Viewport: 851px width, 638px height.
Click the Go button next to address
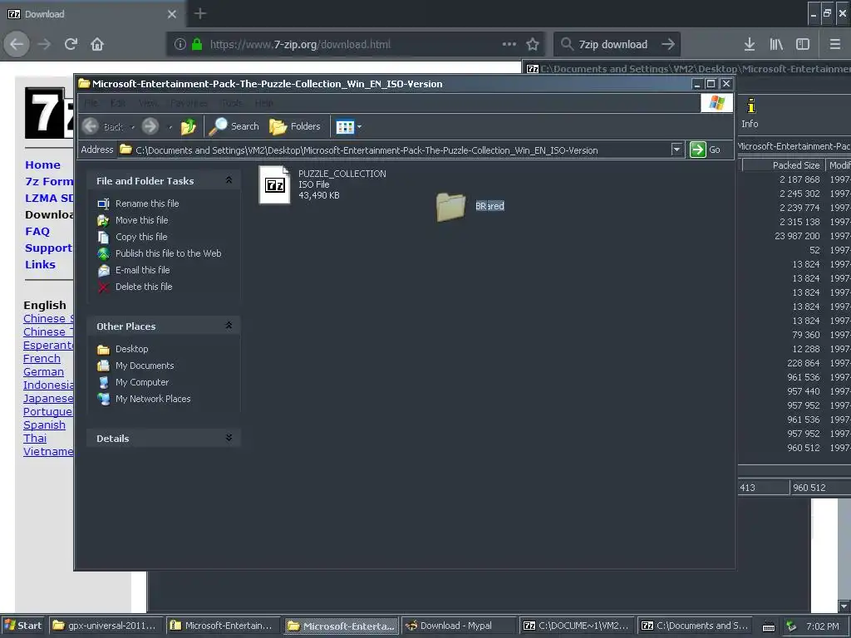(705, 150)
